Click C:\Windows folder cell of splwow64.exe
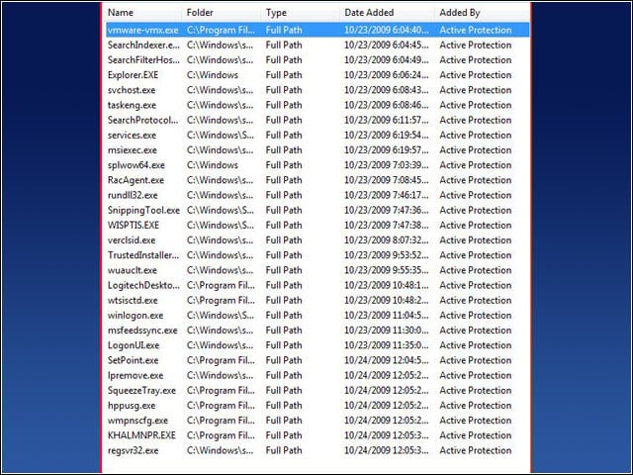Screen dimensions: 633x475 point(213,165)
